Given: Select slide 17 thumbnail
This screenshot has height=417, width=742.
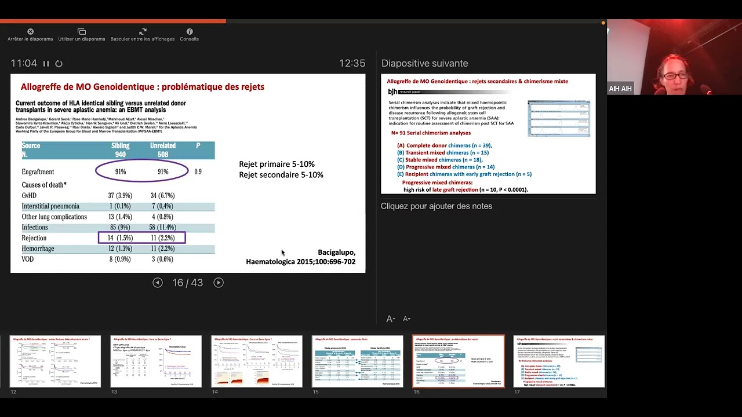Looking at the screenshot, I should [x=559, y=361].
